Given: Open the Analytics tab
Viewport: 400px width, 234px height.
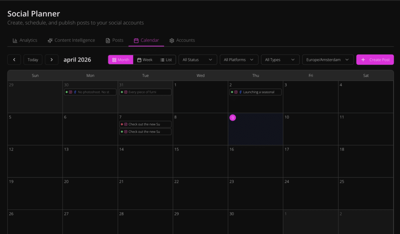Looking at the screenshot, I should (x=25, y=40).
